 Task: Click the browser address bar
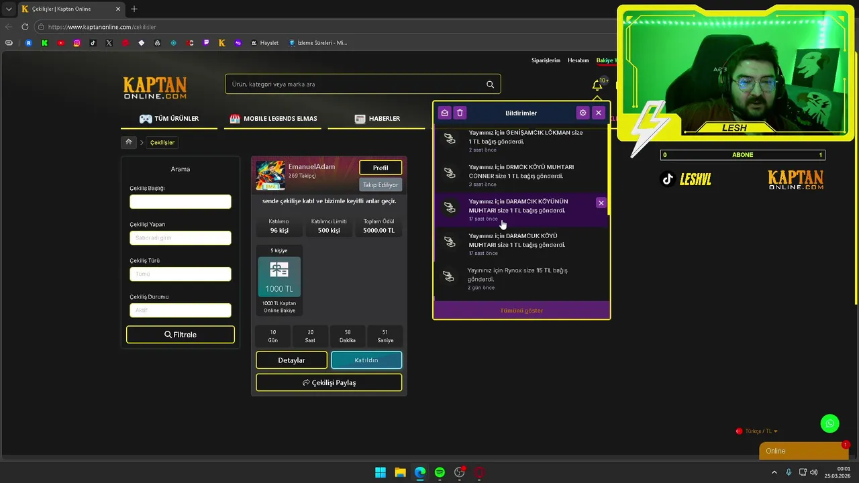pyautogui.click(x=322, y=27)
